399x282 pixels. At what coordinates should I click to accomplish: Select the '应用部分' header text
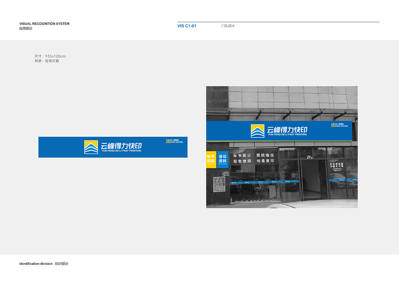tap(26, 28)
